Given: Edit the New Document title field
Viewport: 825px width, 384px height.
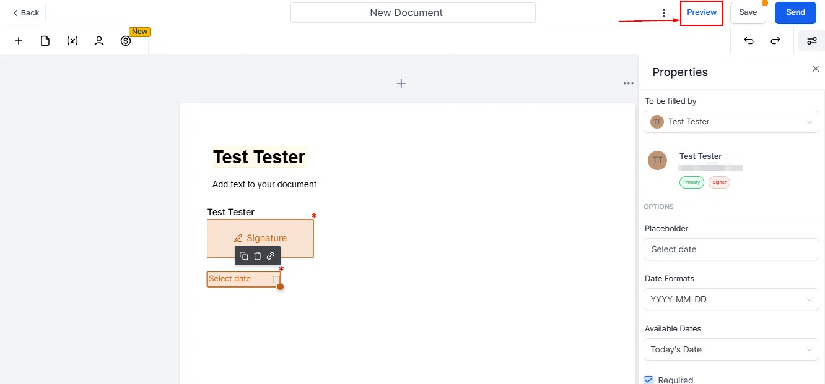Looking at the screenshot, I should point(413,12).
